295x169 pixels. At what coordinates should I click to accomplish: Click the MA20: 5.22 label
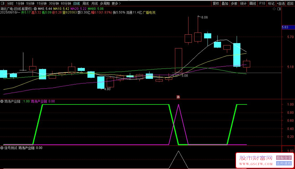(78, 9)
